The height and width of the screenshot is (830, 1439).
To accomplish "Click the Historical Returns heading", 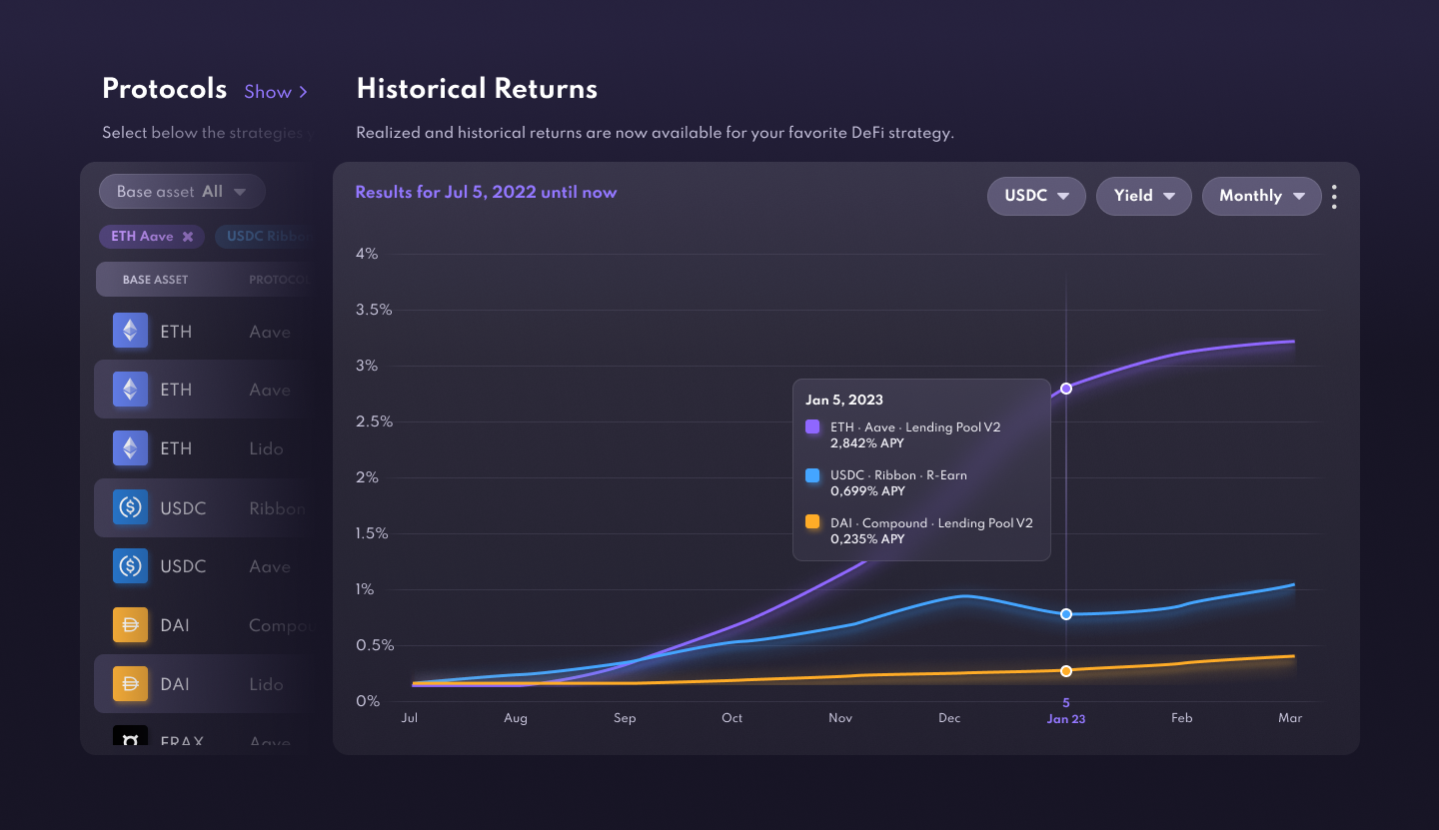I will [477, 89].
